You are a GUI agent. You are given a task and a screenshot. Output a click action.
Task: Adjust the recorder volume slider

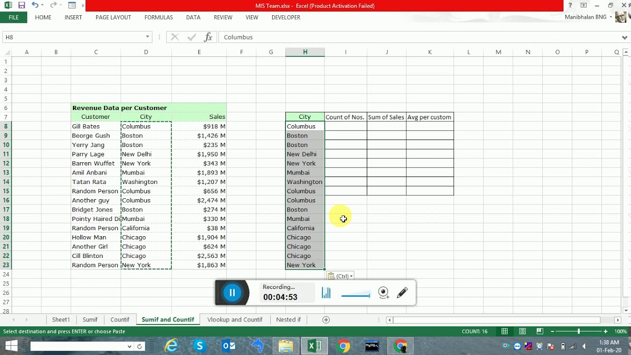point(355,295)
